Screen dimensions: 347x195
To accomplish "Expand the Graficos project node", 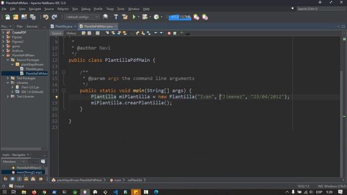I will tap(3, 51).
